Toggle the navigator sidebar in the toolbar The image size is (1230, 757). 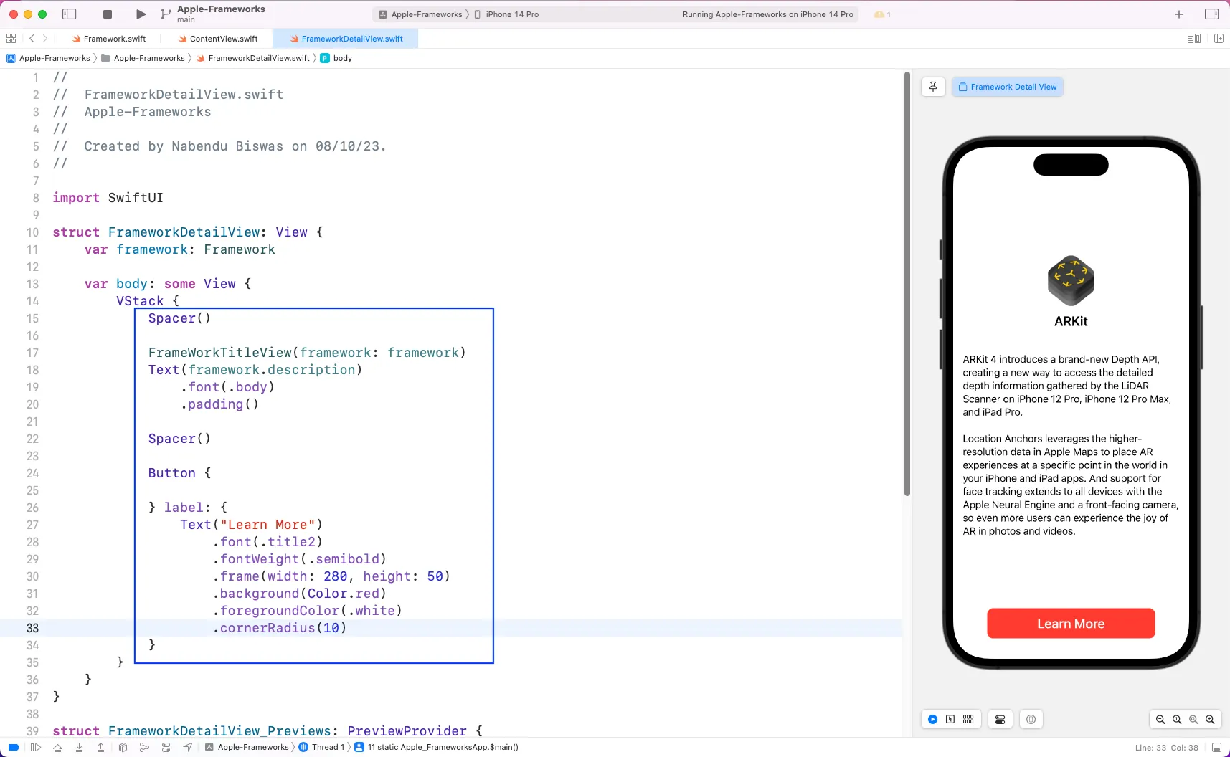pos(70,14)
